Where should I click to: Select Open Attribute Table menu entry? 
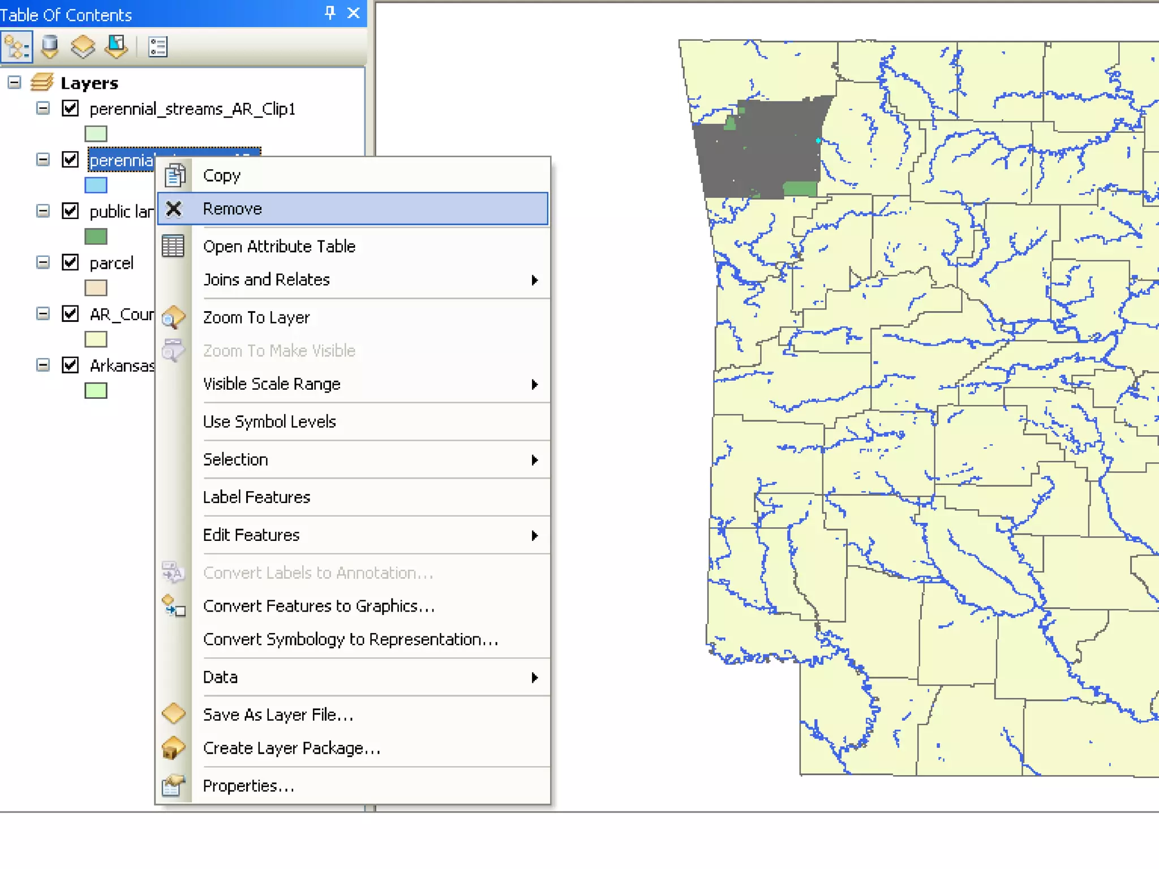pos(279,247)
